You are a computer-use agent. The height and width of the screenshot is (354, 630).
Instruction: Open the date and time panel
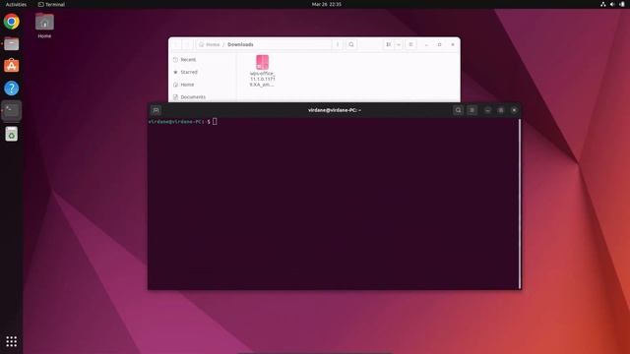point(326,4)
